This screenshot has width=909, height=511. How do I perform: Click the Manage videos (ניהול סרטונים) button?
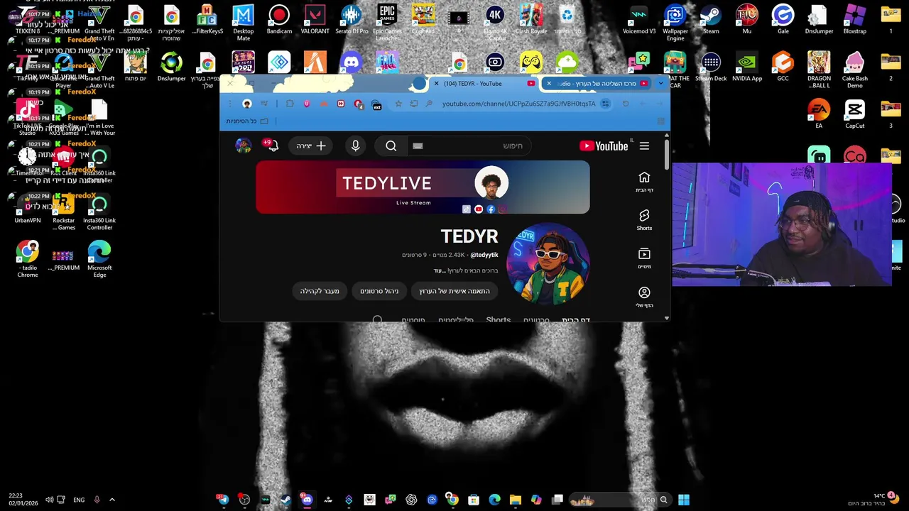pyautogui.click(x=379, y=291)
